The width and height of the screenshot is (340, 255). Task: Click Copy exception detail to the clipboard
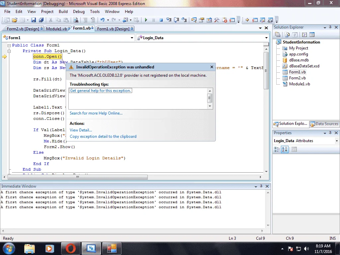click(x=103, y=136)
